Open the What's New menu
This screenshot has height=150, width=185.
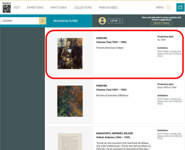58,8
